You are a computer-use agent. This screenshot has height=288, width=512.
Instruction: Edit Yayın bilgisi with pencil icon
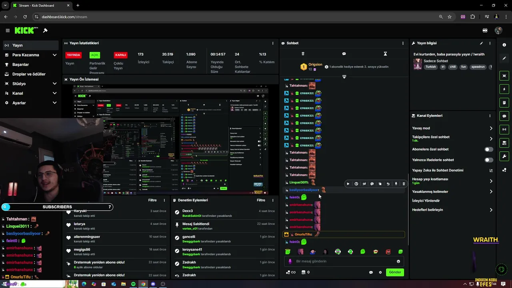tap(481, 43)
